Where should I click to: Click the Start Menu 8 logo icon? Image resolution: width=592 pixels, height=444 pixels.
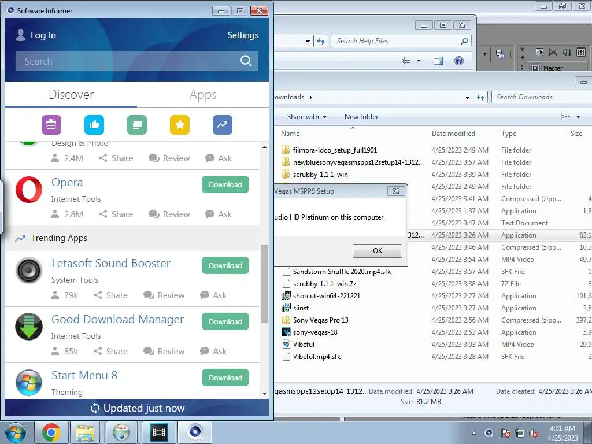[x=29, y=383]
